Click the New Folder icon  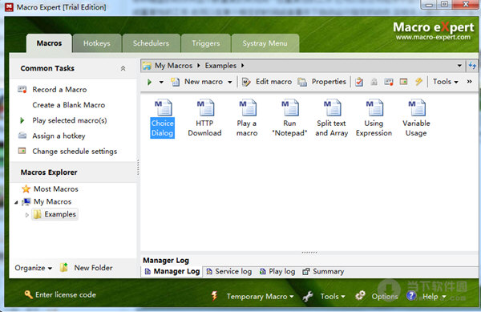64,268
